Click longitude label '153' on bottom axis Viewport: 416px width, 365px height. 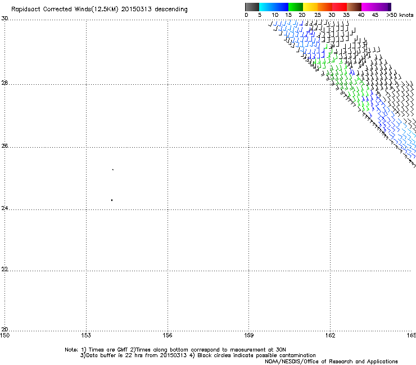click(86, 336)
